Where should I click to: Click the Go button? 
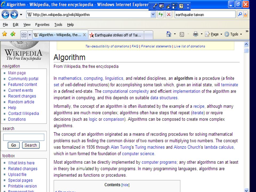(14, 145)
